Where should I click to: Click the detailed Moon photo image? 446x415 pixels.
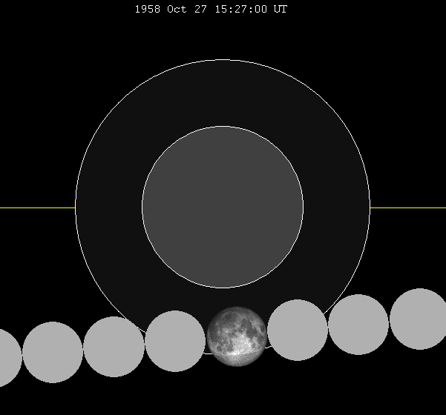click(x=237, y=336)
